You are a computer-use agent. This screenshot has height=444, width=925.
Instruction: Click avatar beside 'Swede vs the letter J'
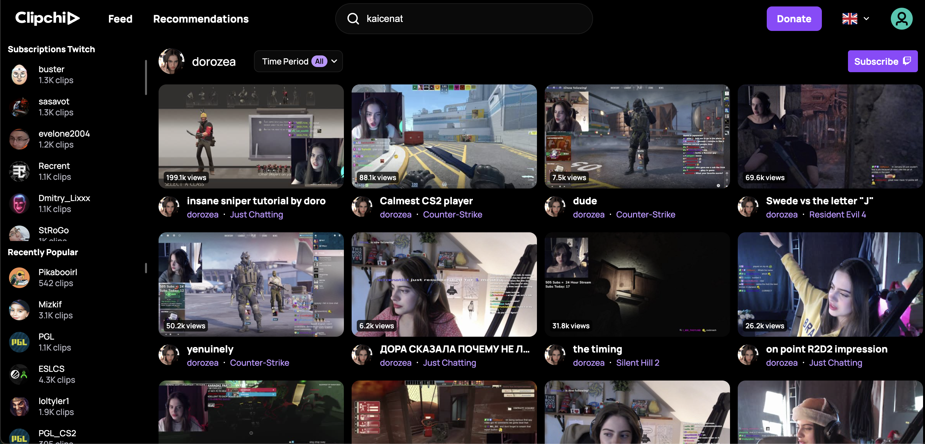click(748, 207)
